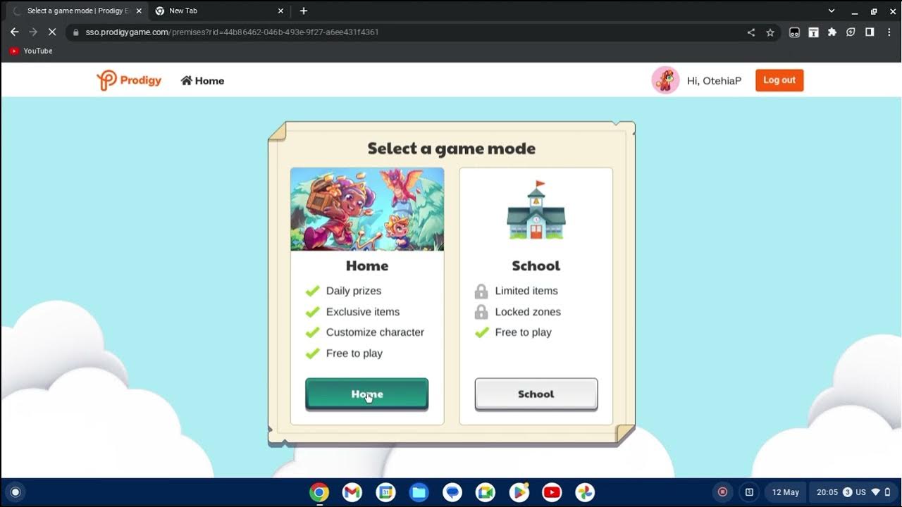Go forward in the browser
Screen dimensions: 902x507
point(33,32)
